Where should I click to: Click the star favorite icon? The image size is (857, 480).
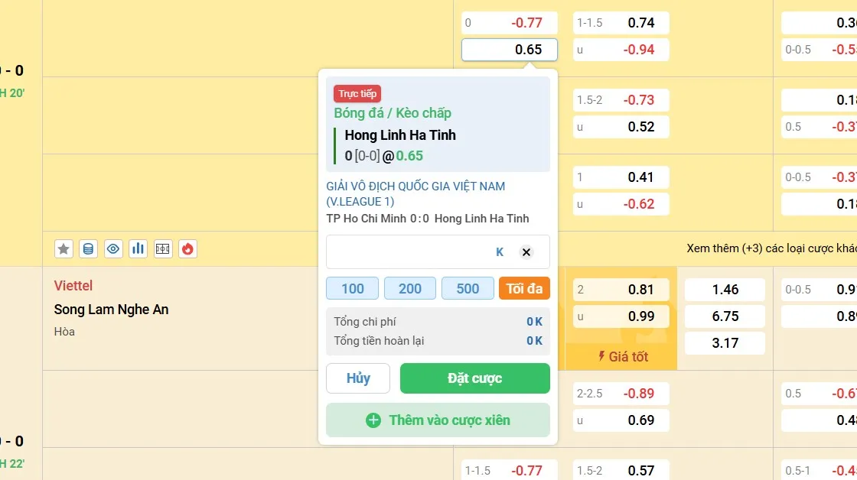coord(64,248)
